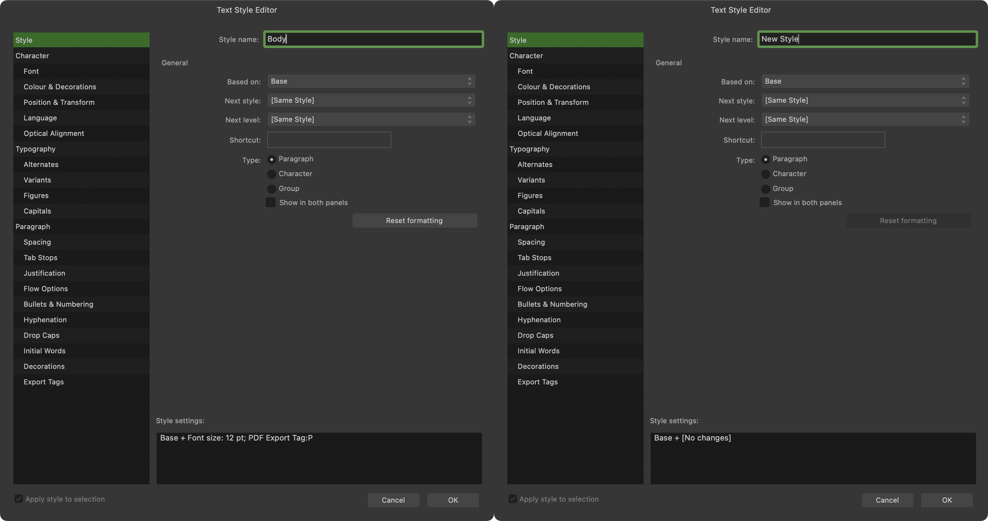Open Position & Transform in Body editor sidebar
988x521 pixels.
click(81, 102)
